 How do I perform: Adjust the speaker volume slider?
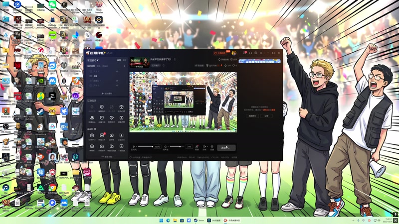(177, 147)
